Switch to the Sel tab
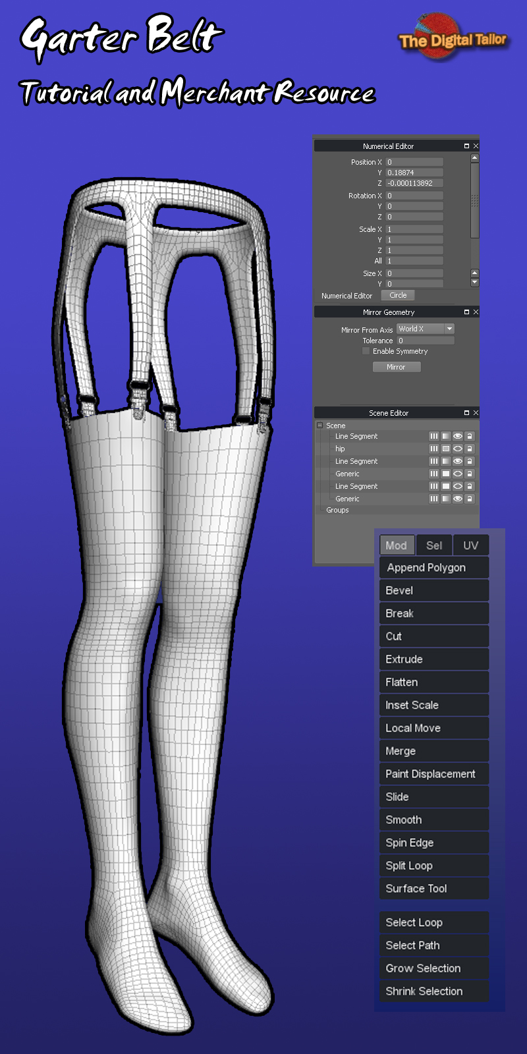This screenshot has width=527, height=1054. [434, 545]
